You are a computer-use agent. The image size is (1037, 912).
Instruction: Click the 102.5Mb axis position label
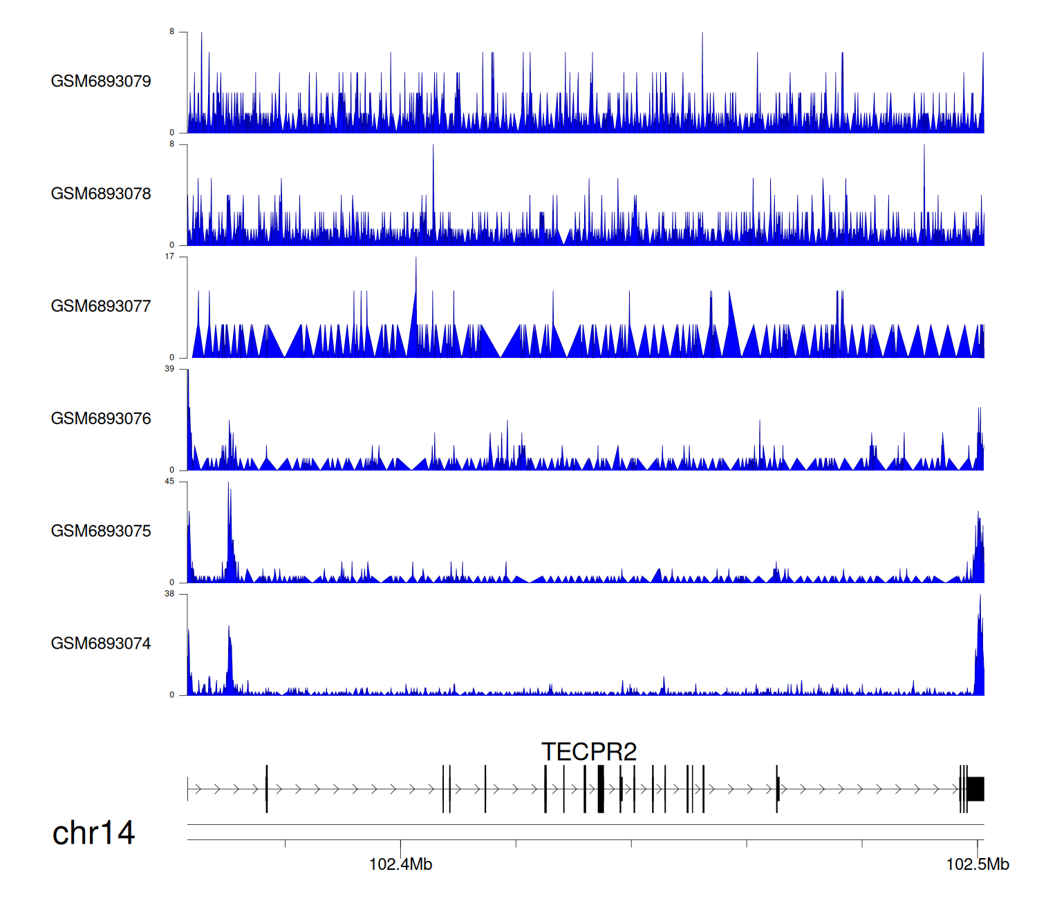[x=977, y=864]
